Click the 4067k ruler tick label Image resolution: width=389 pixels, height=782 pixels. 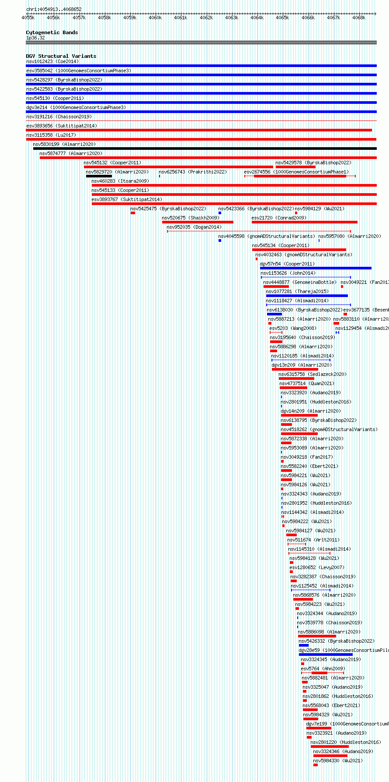coord(333,18)
